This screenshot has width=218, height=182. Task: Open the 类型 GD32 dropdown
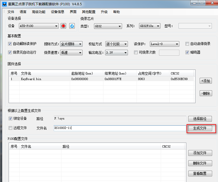(x=108, y=26)
